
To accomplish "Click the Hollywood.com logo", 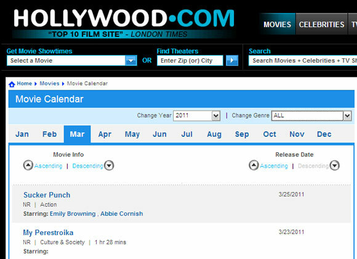I will pos(124,23).
